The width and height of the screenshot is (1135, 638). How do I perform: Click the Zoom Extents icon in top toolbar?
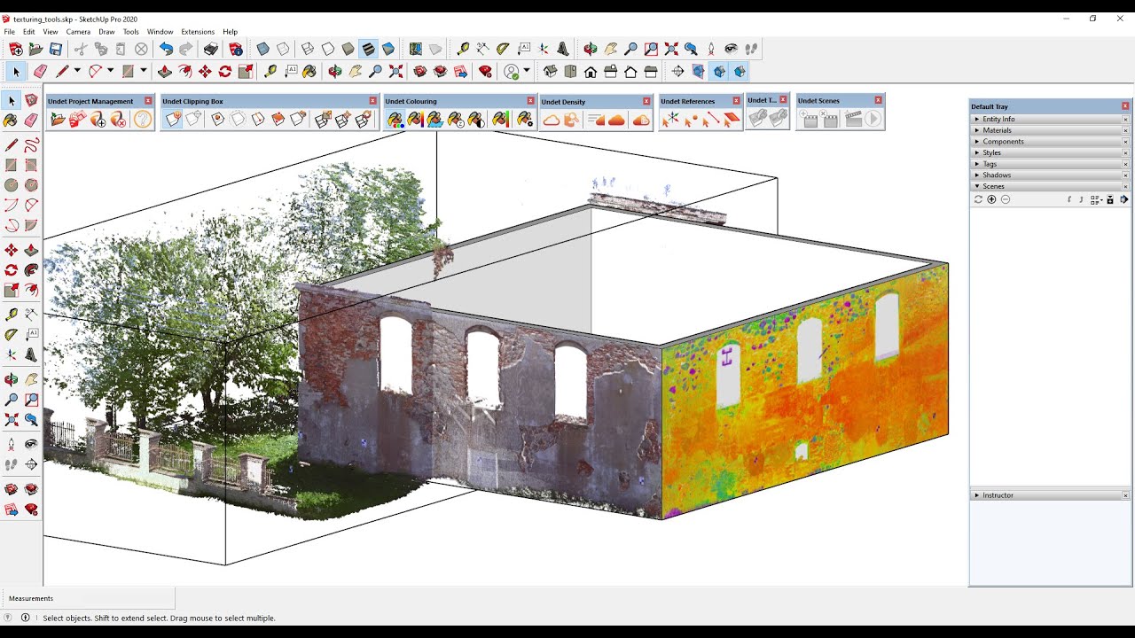671,49
